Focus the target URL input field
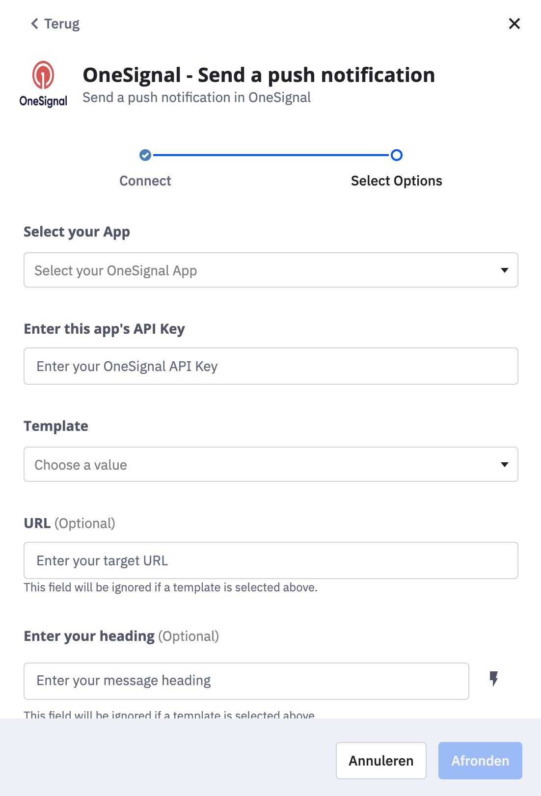 pos(271,560)
